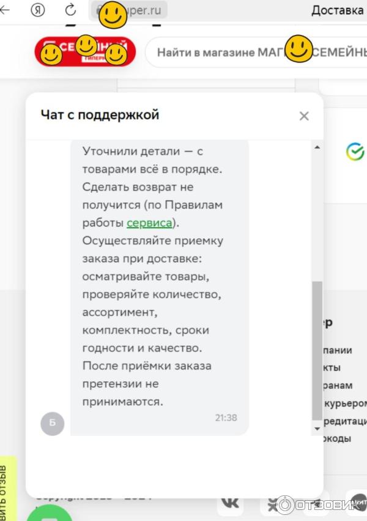
Task: Click the green round button at bottom-left
Action: tap(49, 514)
